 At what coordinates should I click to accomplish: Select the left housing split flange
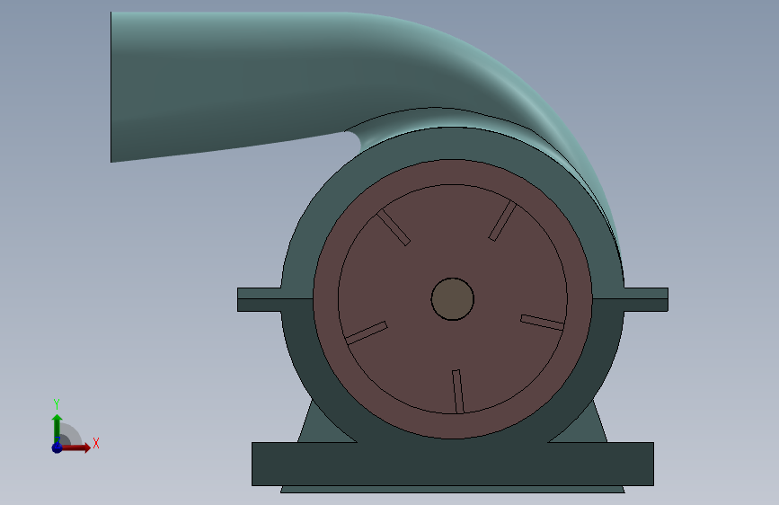pos(260,300)
